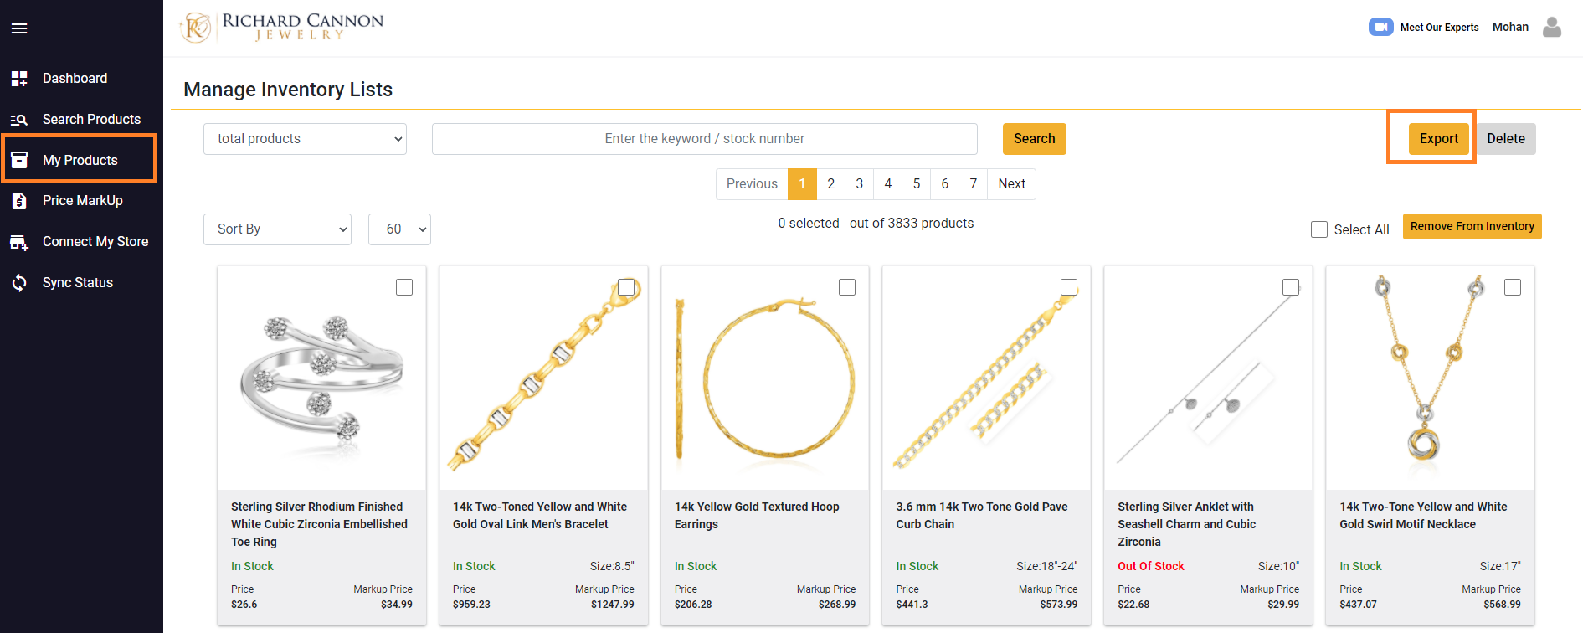Select the Hoop Earrings product checkbox
This screenshot has height=633, width=1583.
click(x=847, y=287)
